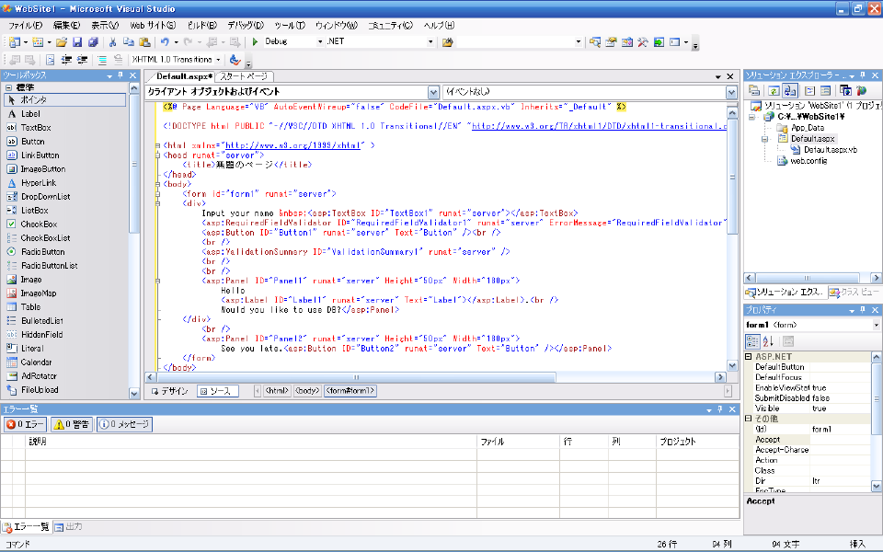
Task: Open the XHTML 1.0 Transitional schema dropdown
Action: pos(219,60)
